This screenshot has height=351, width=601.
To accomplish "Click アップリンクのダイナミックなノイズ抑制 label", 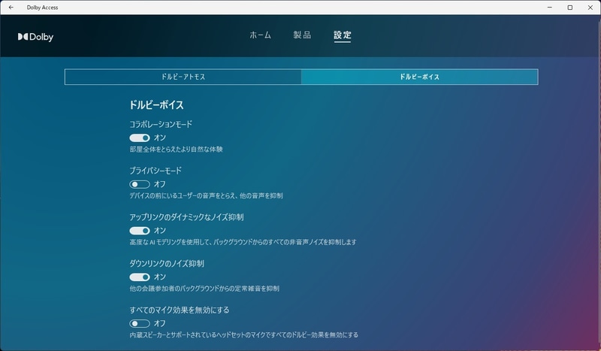I will 186,217.
